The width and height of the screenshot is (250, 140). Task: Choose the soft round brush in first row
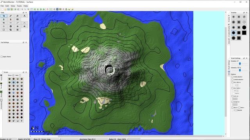[x=234, y=17]
